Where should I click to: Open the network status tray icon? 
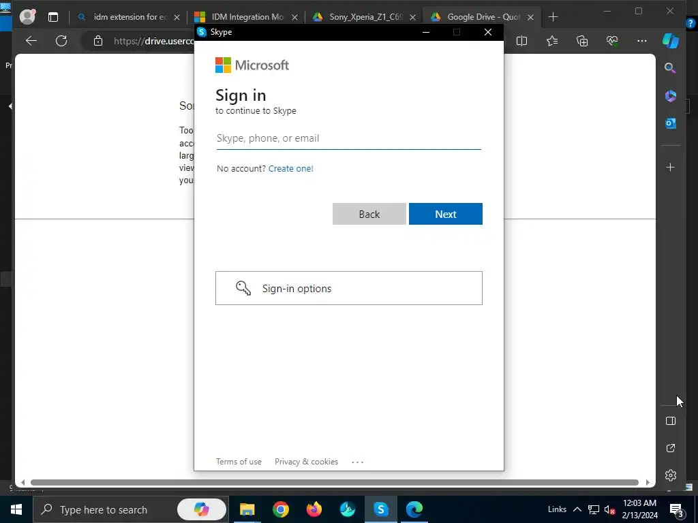(594, 509)
